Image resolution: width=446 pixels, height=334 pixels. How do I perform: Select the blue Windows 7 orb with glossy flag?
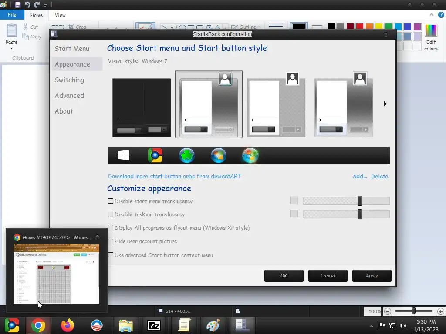coord(219,155)
